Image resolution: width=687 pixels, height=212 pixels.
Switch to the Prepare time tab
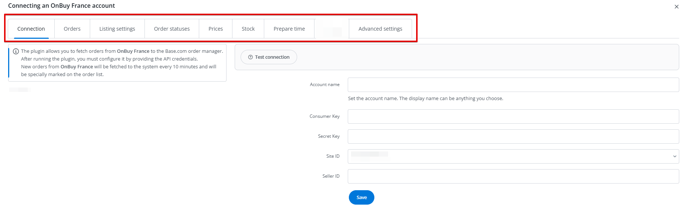pyautogui.click(x=289, y=29)
